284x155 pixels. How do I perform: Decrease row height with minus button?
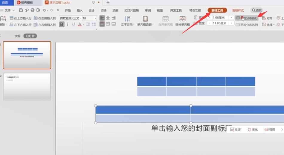[x=210, y=18]
